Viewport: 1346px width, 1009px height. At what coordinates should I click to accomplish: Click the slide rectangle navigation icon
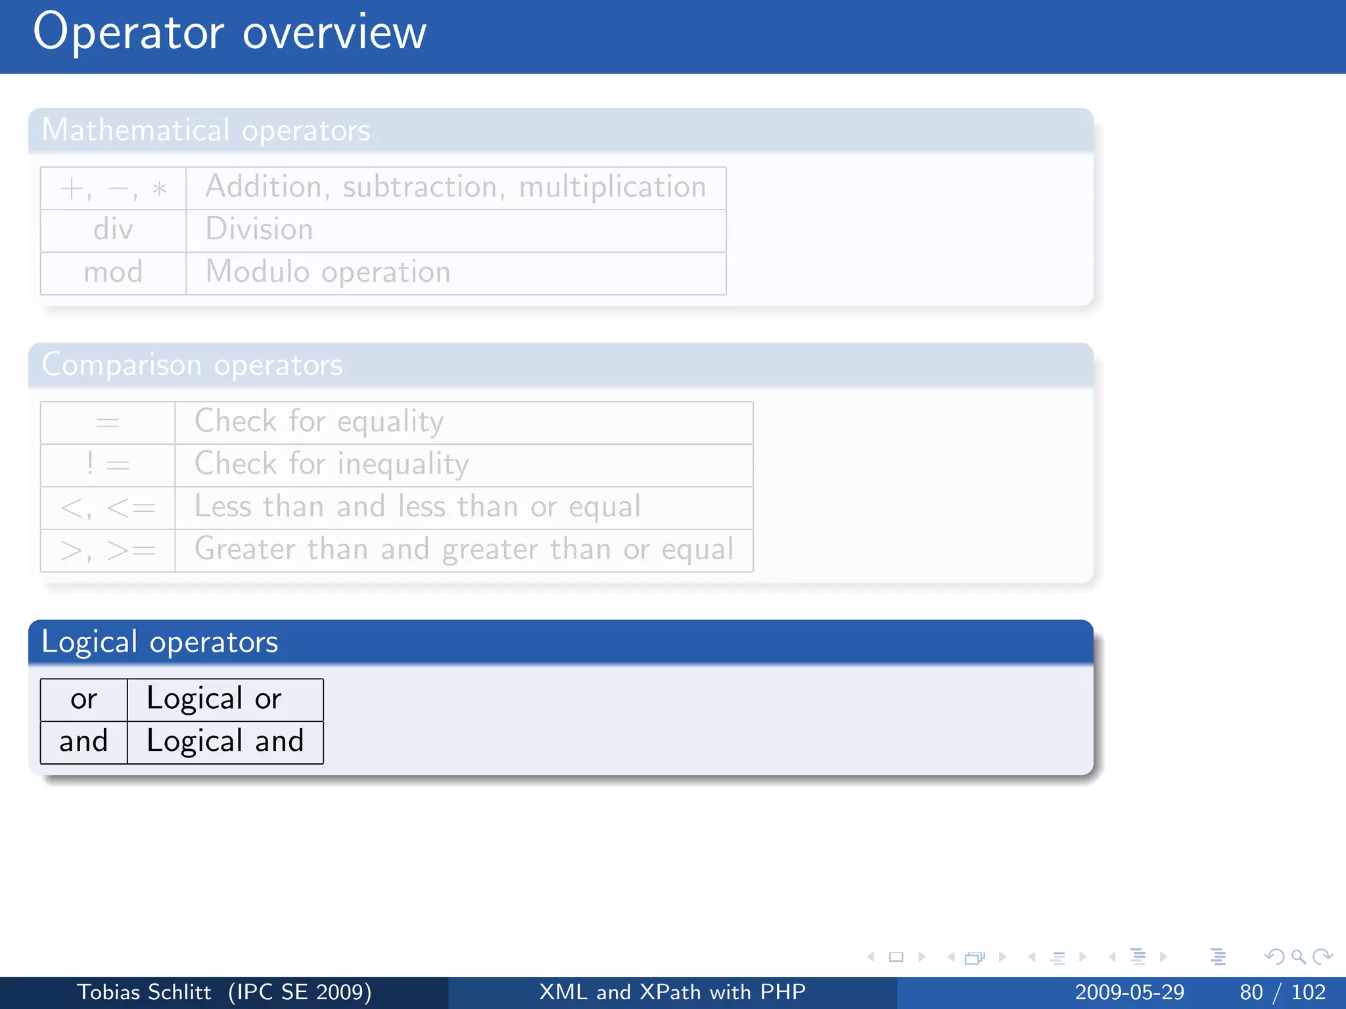896,957
